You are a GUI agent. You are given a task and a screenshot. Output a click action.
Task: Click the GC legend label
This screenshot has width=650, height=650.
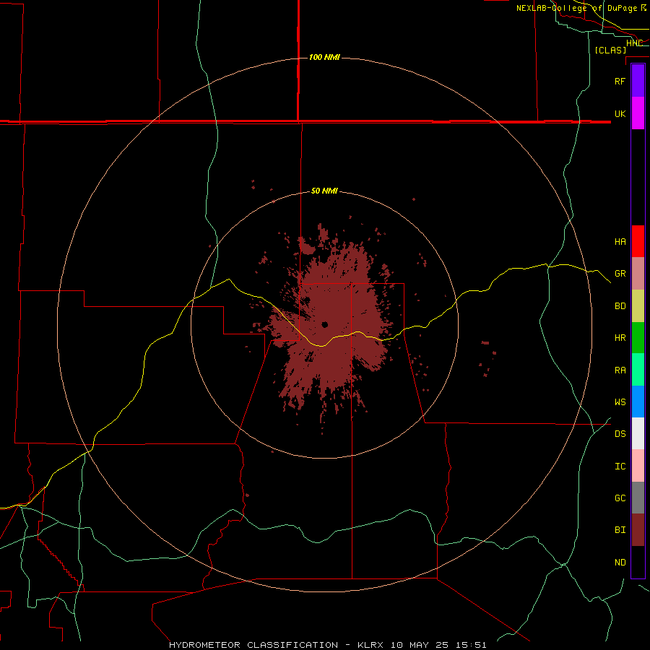(620, 498)
